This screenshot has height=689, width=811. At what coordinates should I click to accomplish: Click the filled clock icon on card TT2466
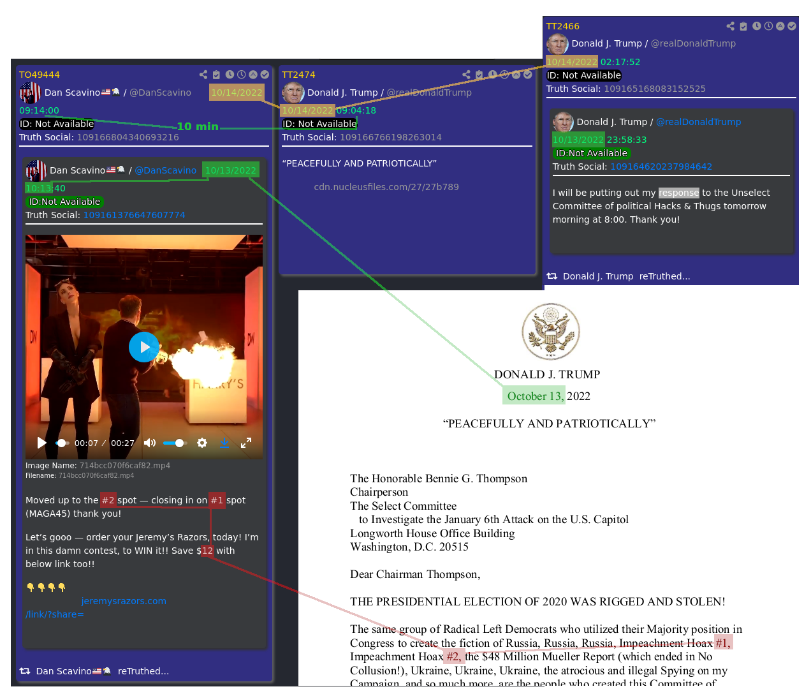pyautogui.click(x=757, y=26)
